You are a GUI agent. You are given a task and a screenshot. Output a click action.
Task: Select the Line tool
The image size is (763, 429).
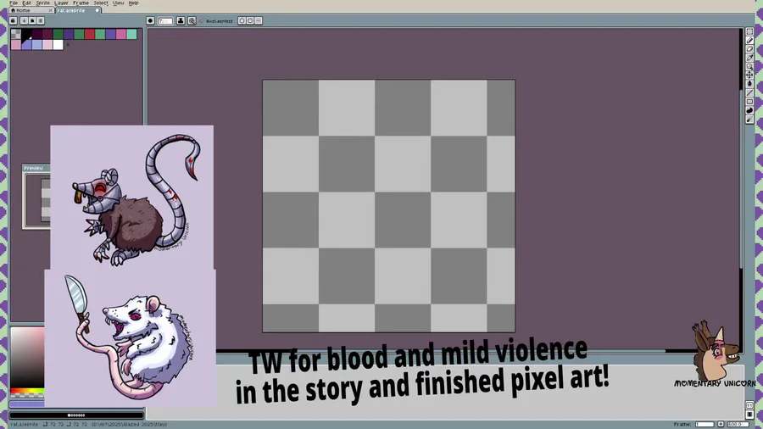(749, 93)
